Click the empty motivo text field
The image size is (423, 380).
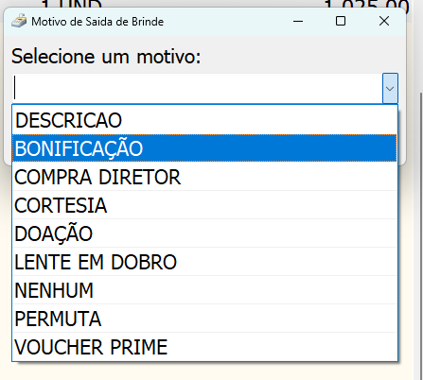point(198,89)
